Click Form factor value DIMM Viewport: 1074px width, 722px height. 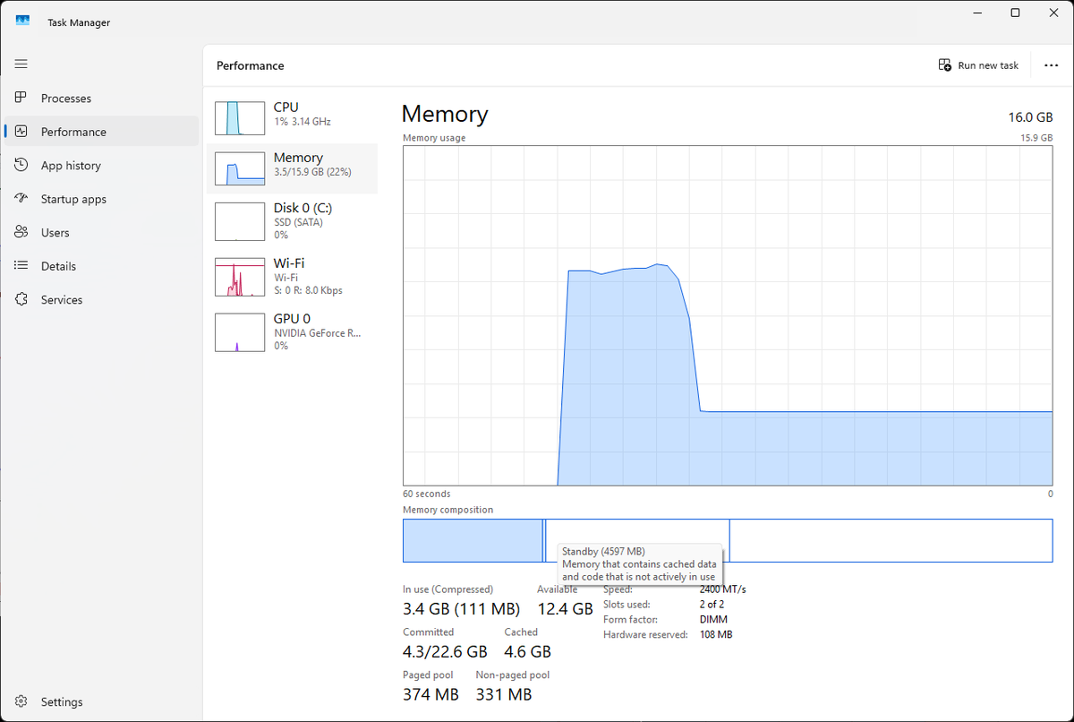click(713, 620)
